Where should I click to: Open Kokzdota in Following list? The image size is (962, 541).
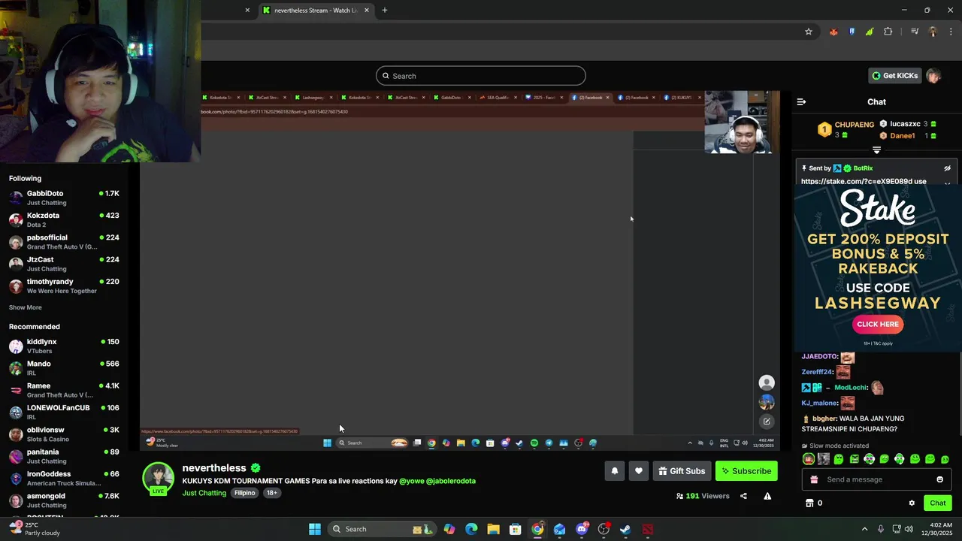64,219
